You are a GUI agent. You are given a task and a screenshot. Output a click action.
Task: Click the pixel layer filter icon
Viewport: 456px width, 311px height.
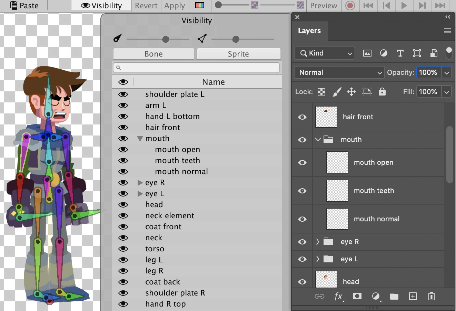[x=367, y=53]
